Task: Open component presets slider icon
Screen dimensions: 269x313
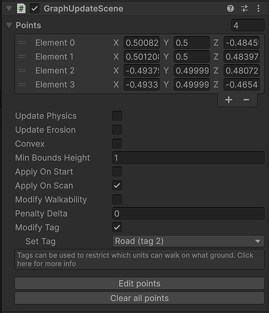Action: pos(245,9)
